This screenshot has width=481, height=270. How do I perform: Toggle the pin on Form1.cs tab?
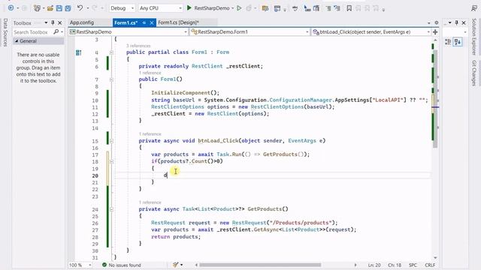click(144, 22)
